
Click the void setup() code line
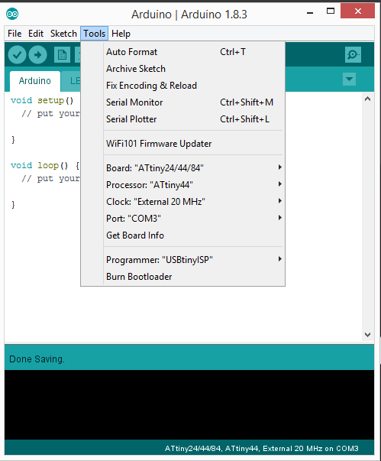42,101
